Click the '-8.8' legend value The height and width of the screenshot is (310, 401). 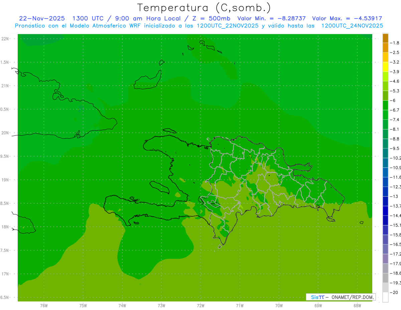point(395,139)
